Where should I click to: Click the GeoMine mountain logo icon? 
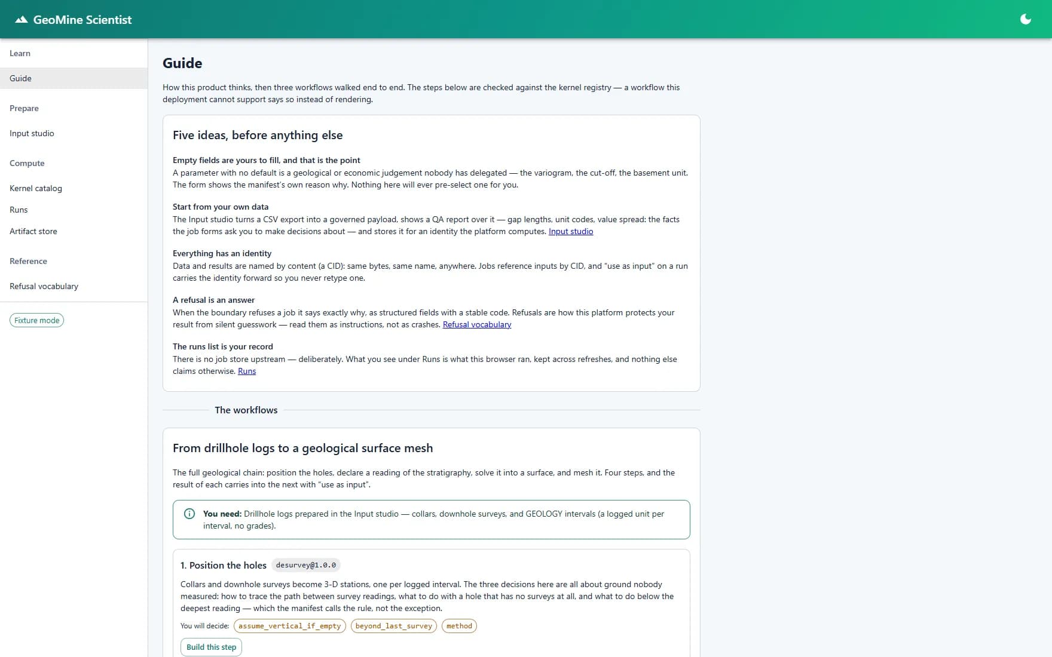pyautogui.click(x=22, y=20)
